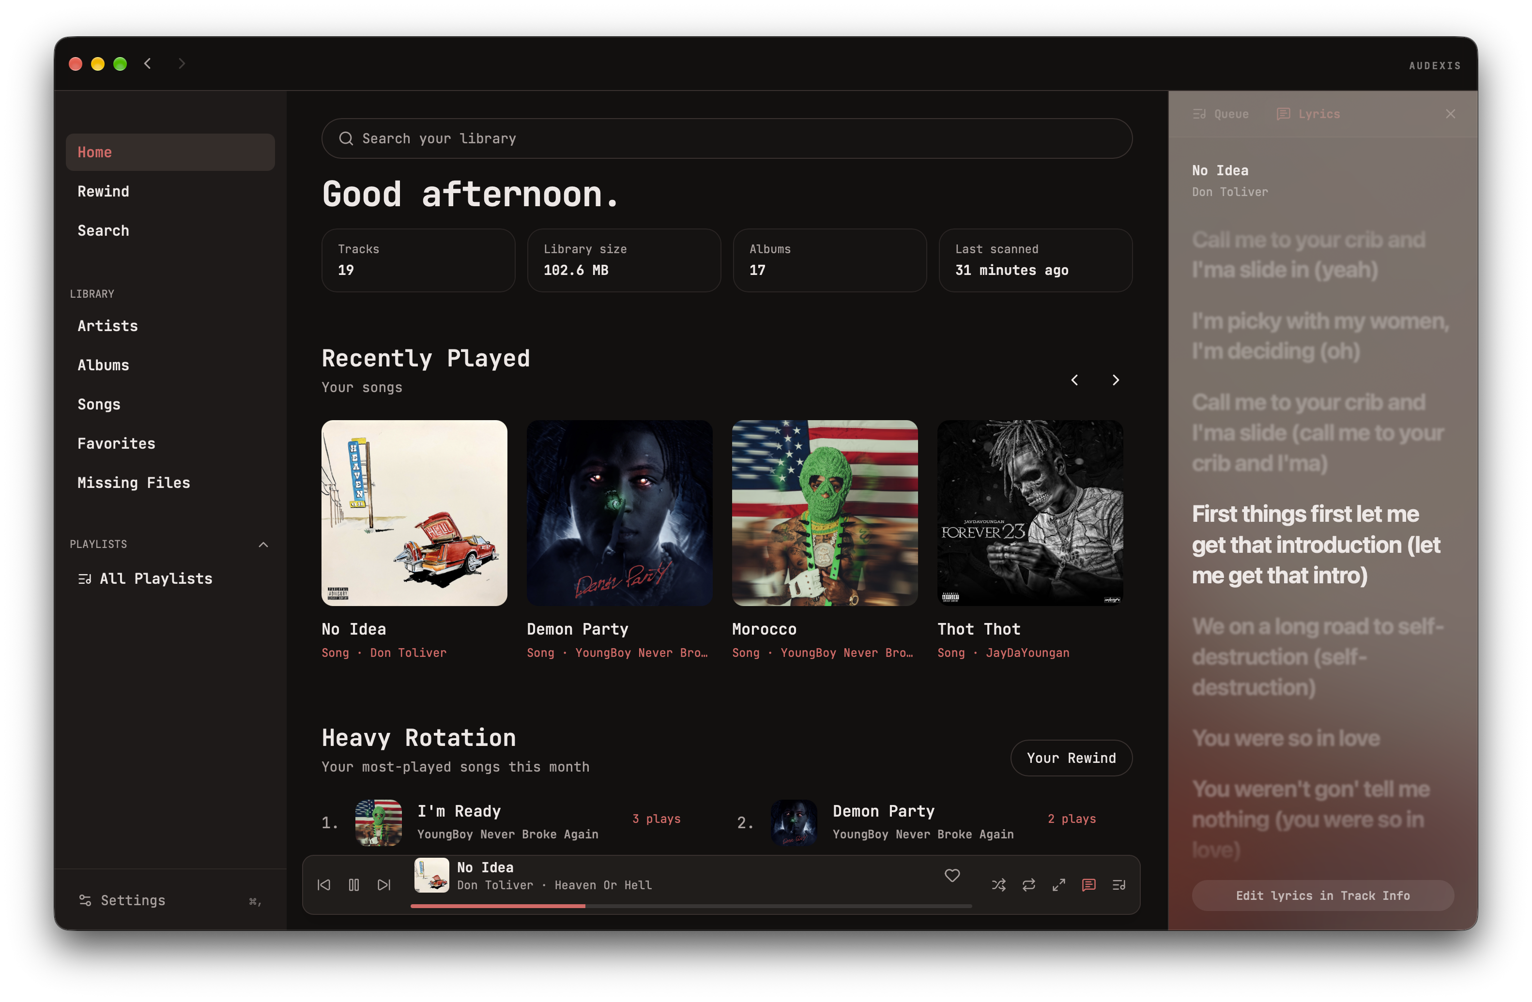1532x1002 pixels.
Task: Close the lyrics side panel
Action: tap(1450, 114)
